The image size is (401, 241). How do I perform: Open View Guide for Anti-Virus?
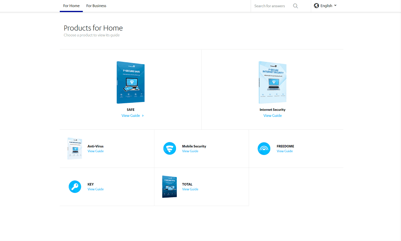coord(96,151)
